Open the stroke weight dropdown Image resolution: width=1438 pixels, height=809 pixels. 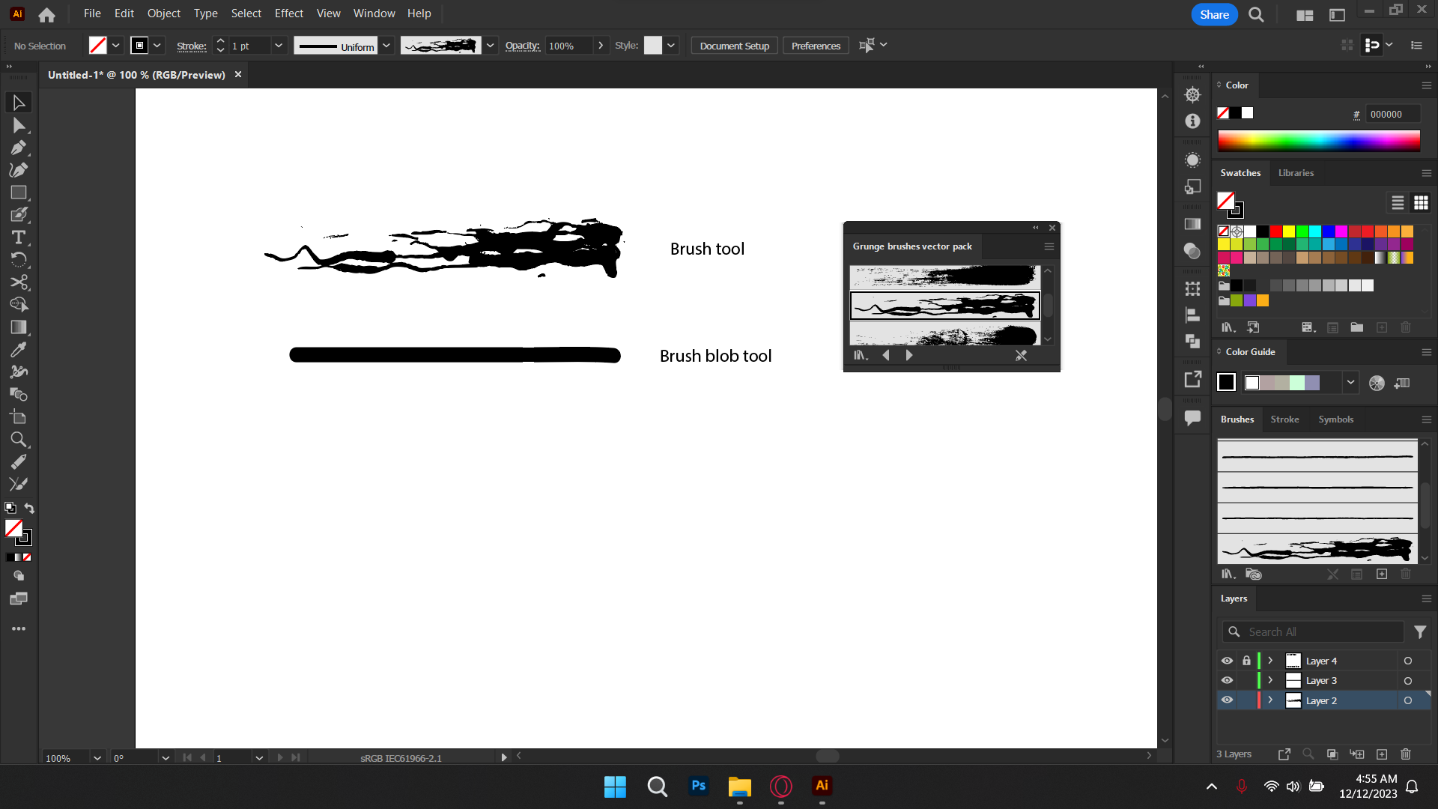click(279, 46)
